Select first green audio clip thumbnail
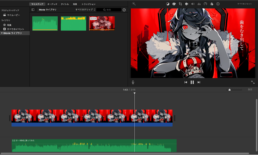The image size is (258, 155). tap(45, 23)
